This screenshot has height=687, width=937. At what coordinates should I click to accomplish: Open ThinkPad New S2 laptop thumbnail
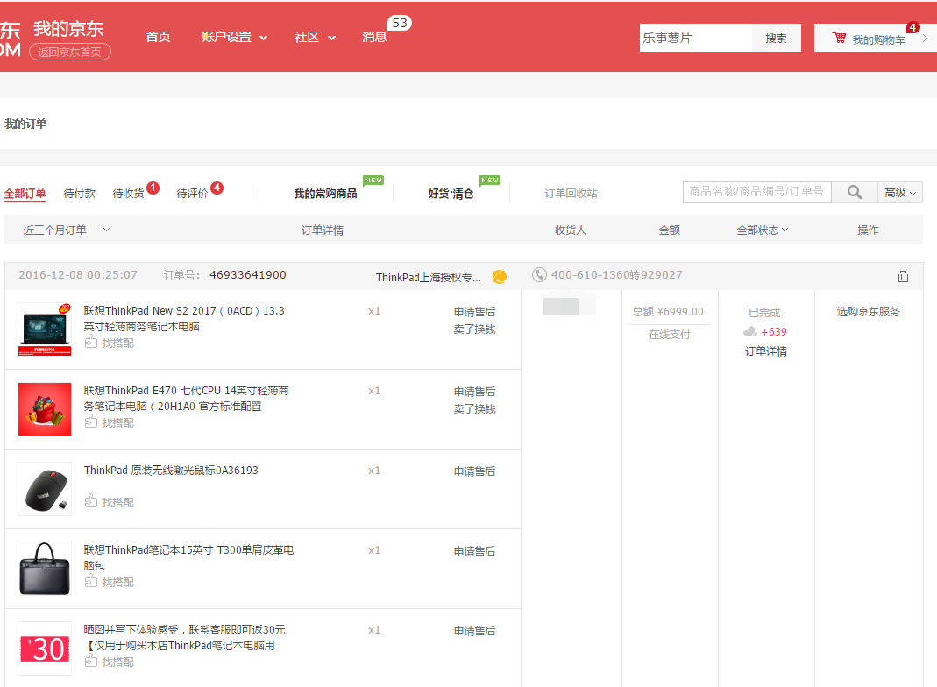pyautogui.click(x=45, y=329)
